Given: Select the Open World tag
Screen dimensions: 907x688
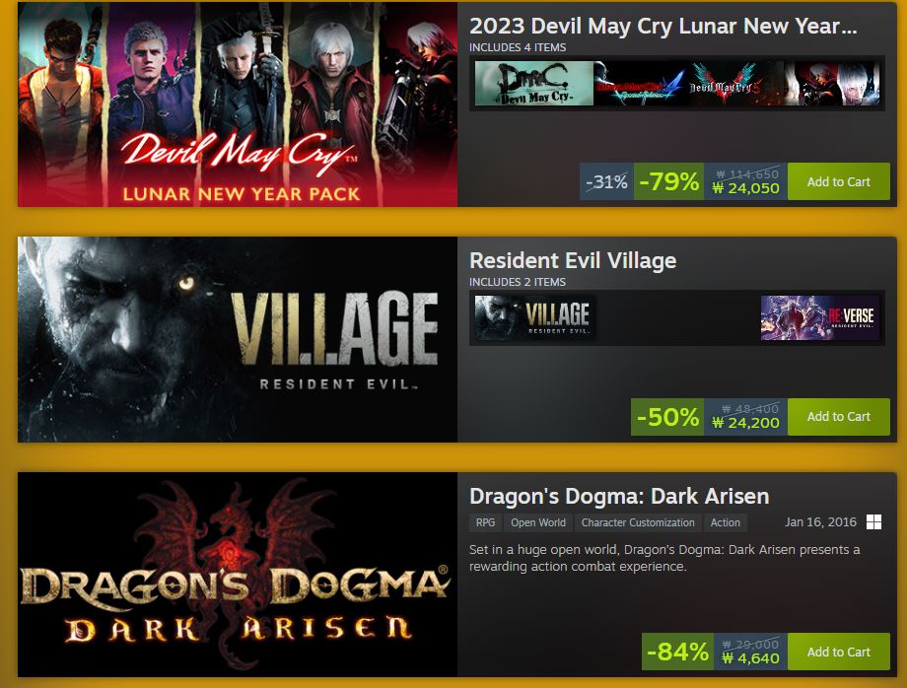Looking at the screenshot, I should [x=538, y=522].
